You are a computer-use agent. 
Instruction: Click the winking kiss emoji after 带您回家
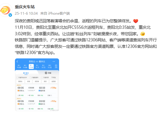point(143,34)
